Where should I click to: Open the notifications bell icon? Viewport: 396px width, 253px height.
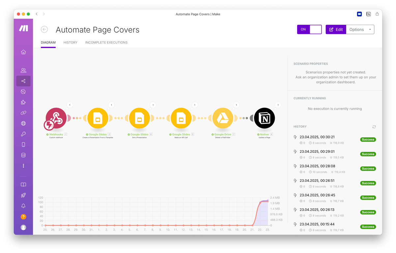click(x=23, y=206)
